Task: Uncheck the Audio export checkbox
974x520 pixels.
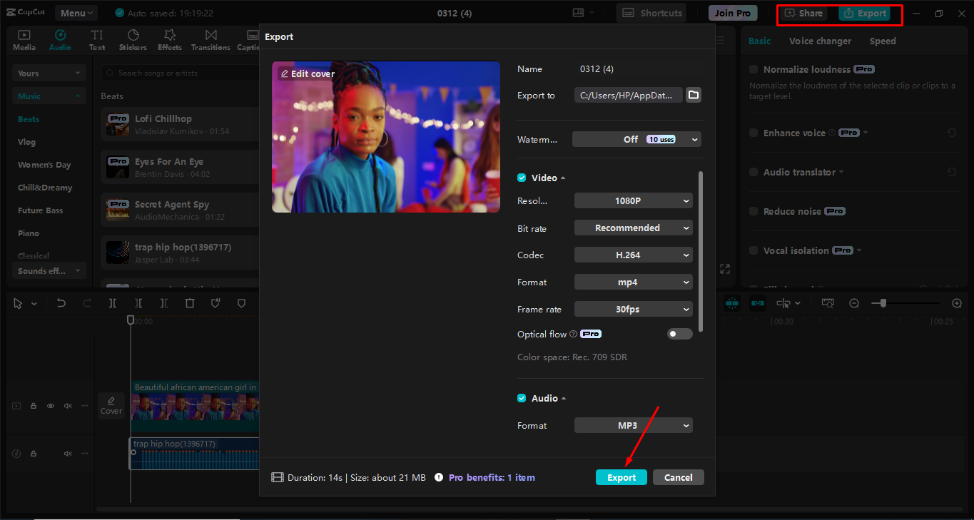Action: pos(520,398)
